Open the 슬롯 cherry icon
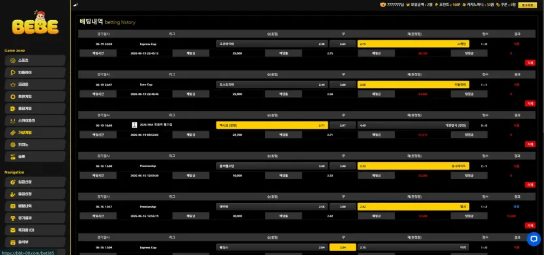This screenshot has height=255, width=544. point(13,157)
